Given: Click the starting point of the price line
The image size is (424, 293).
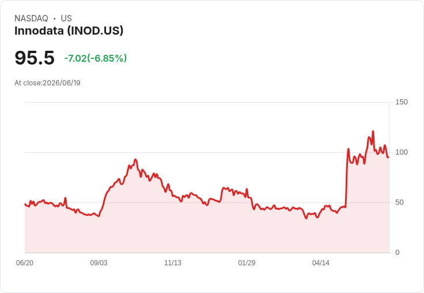Looking at the screenshot, I should (25, 204).
